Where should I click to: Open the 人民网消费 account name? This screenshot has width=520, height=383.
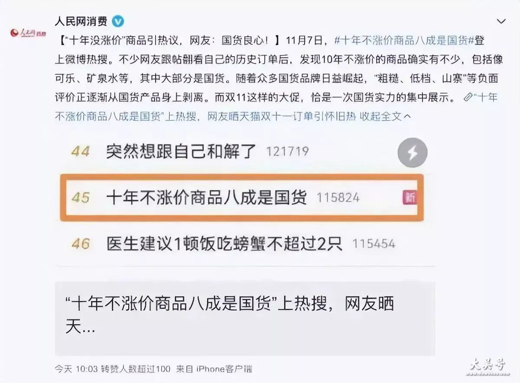coord(81,21)
